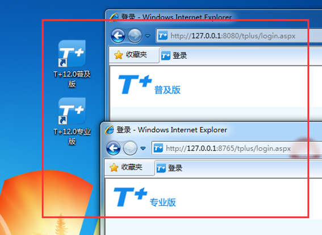Click T+ 普及版 logo on the page
Image resolution: width=322 pixels, height=235 pixels.
149,85
